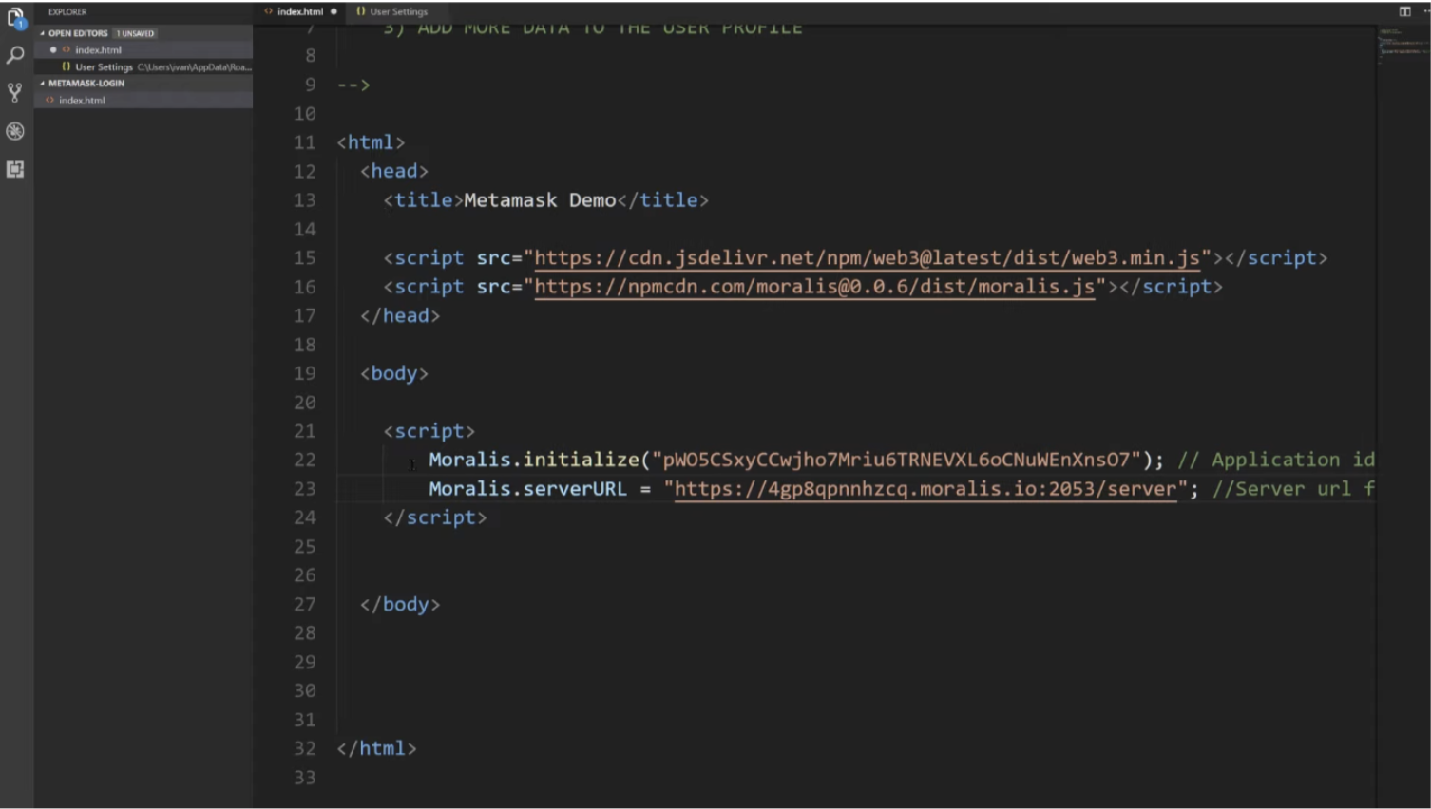Select index.html inside the METAMASK-LOGIN folder
This screenshot has width=1431, height=809.
(x=83, y=100)
